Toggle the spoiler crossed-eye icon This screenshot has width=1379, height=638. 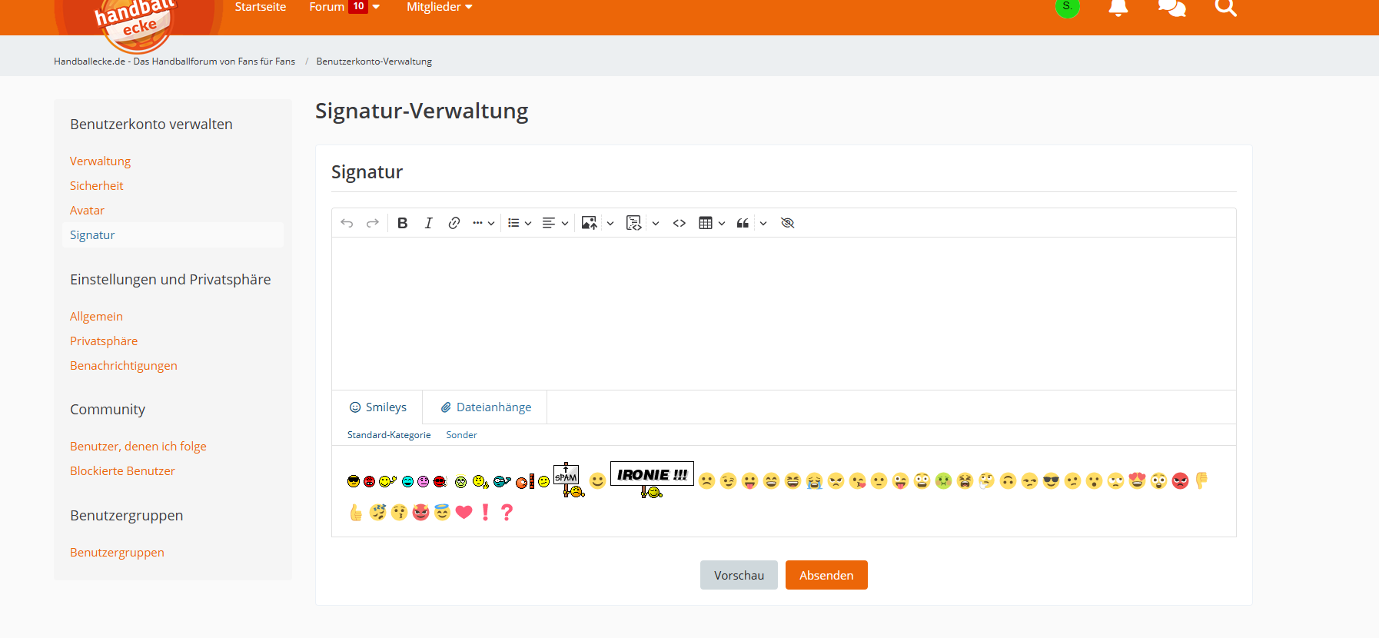[x=787, y=223]
